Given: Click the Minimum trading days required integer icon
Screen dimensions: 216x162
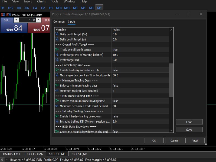Looking at the screenshot, I should [57, 90].
